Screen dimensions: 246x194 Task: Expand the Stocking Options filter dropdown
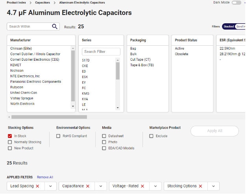click(213, 186)
